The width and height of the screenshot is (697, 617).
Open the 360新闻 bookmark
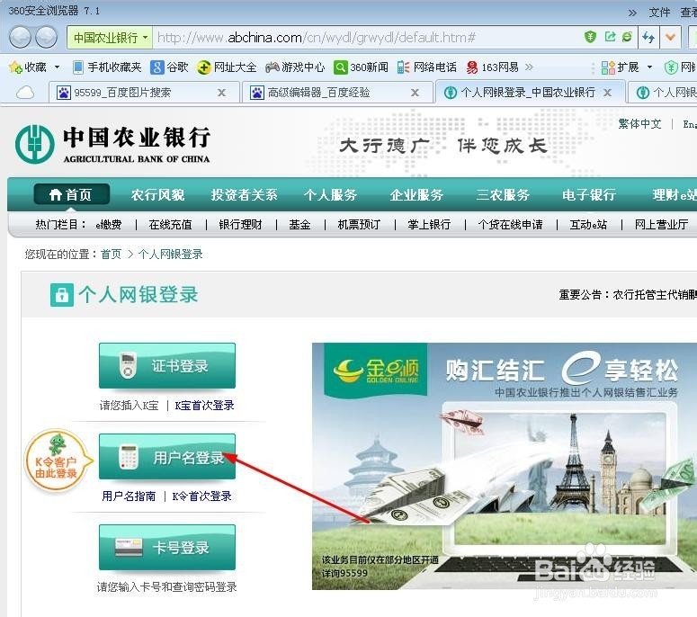tap(361, 67)
